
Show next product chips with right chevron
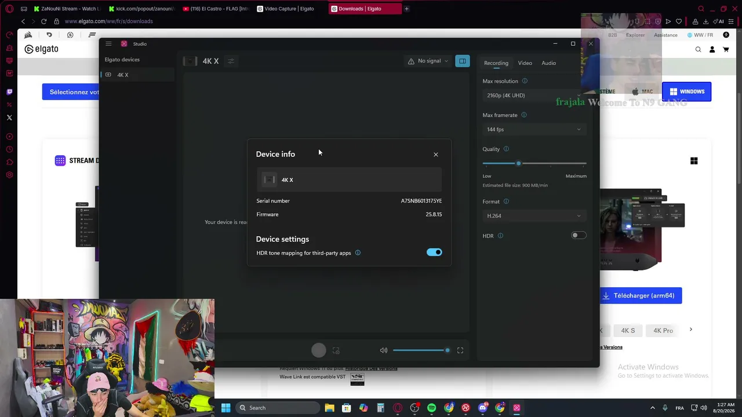pyautogui.click(x=690, y=330)
